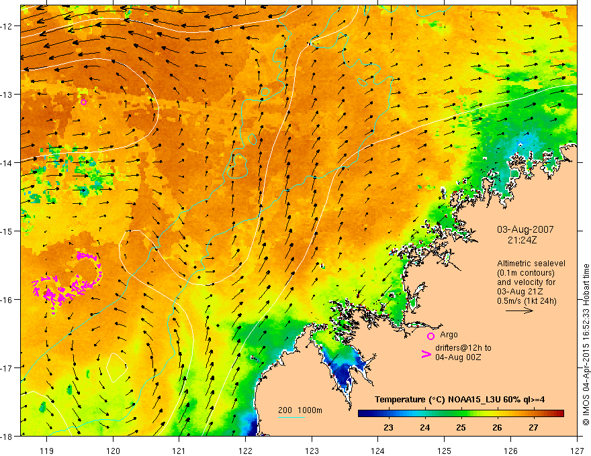Select the latitude axis label '-14'

(7, 163)
